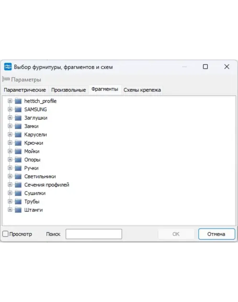Switch to Схемы крепежа tab
The image size is (238, 302).
coord(142,90)
